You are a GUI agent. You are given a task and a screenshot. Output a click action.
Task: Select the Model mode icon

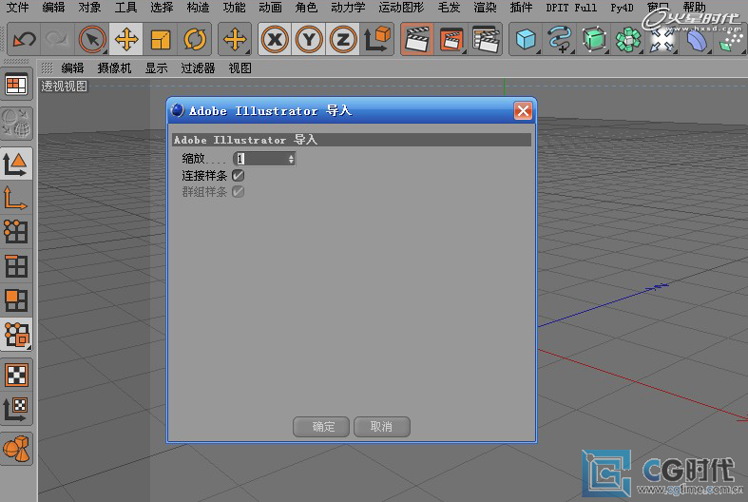tap(16, 164)
